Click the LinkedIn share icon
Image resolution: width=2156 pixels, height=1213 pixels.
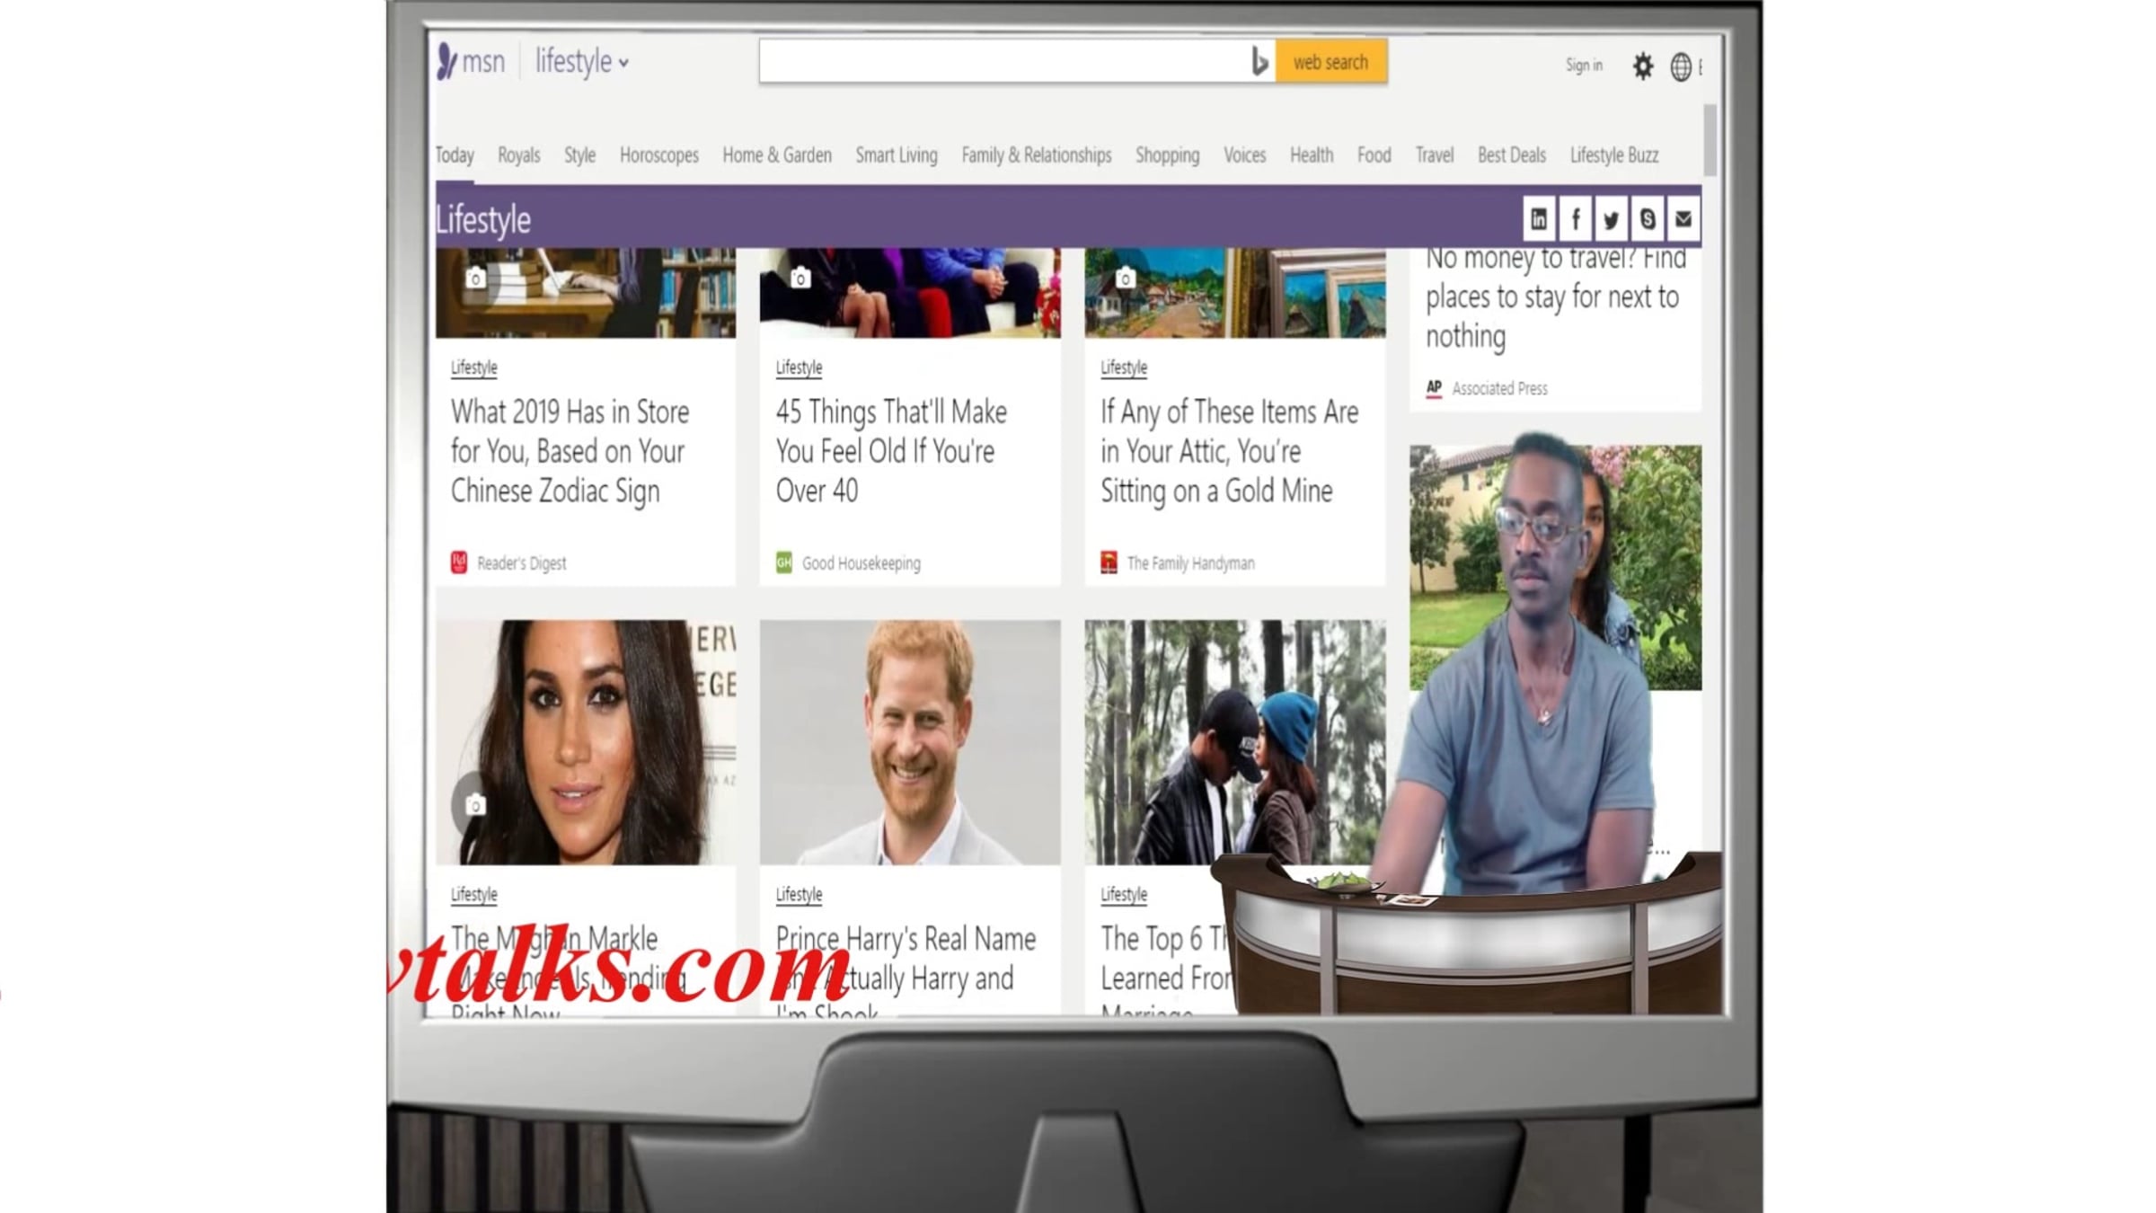(x=1538, y=218)
